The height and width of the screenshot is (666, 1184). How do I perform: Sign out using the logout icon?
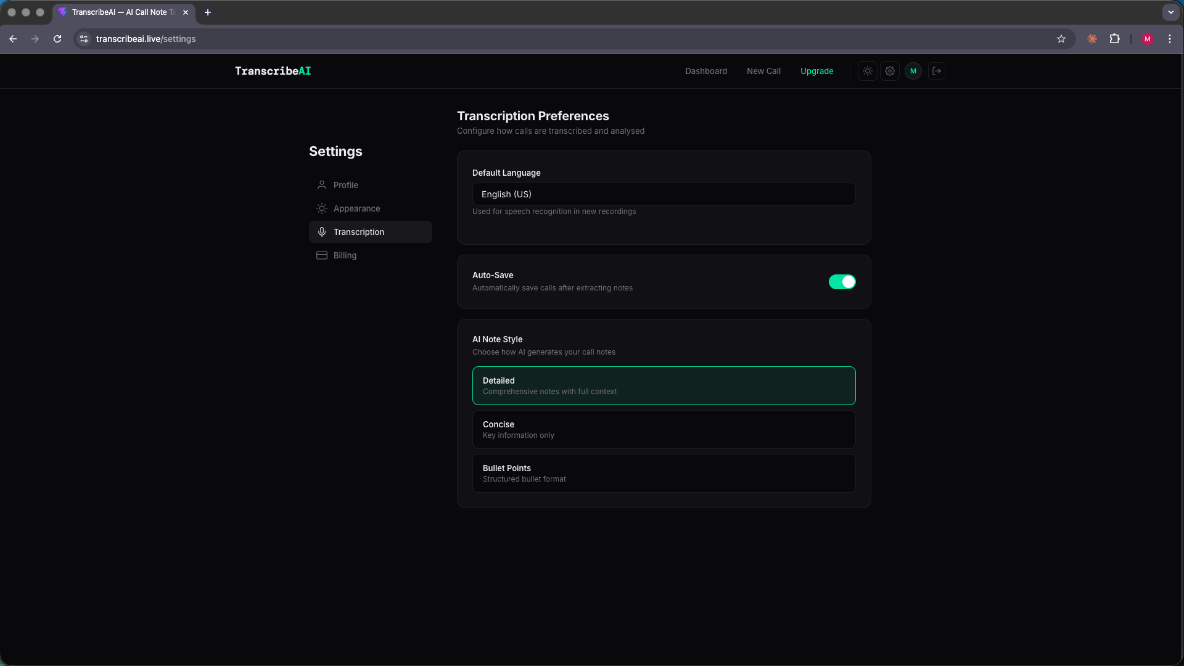click(937, 71)
